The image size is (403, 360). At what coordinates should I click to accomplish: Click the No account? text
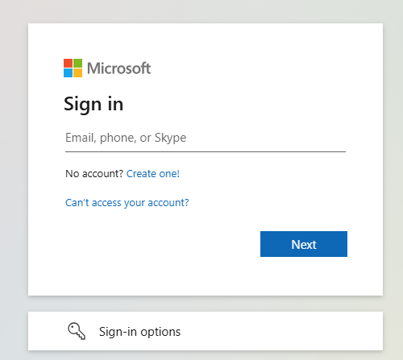(x=94, y=174)
